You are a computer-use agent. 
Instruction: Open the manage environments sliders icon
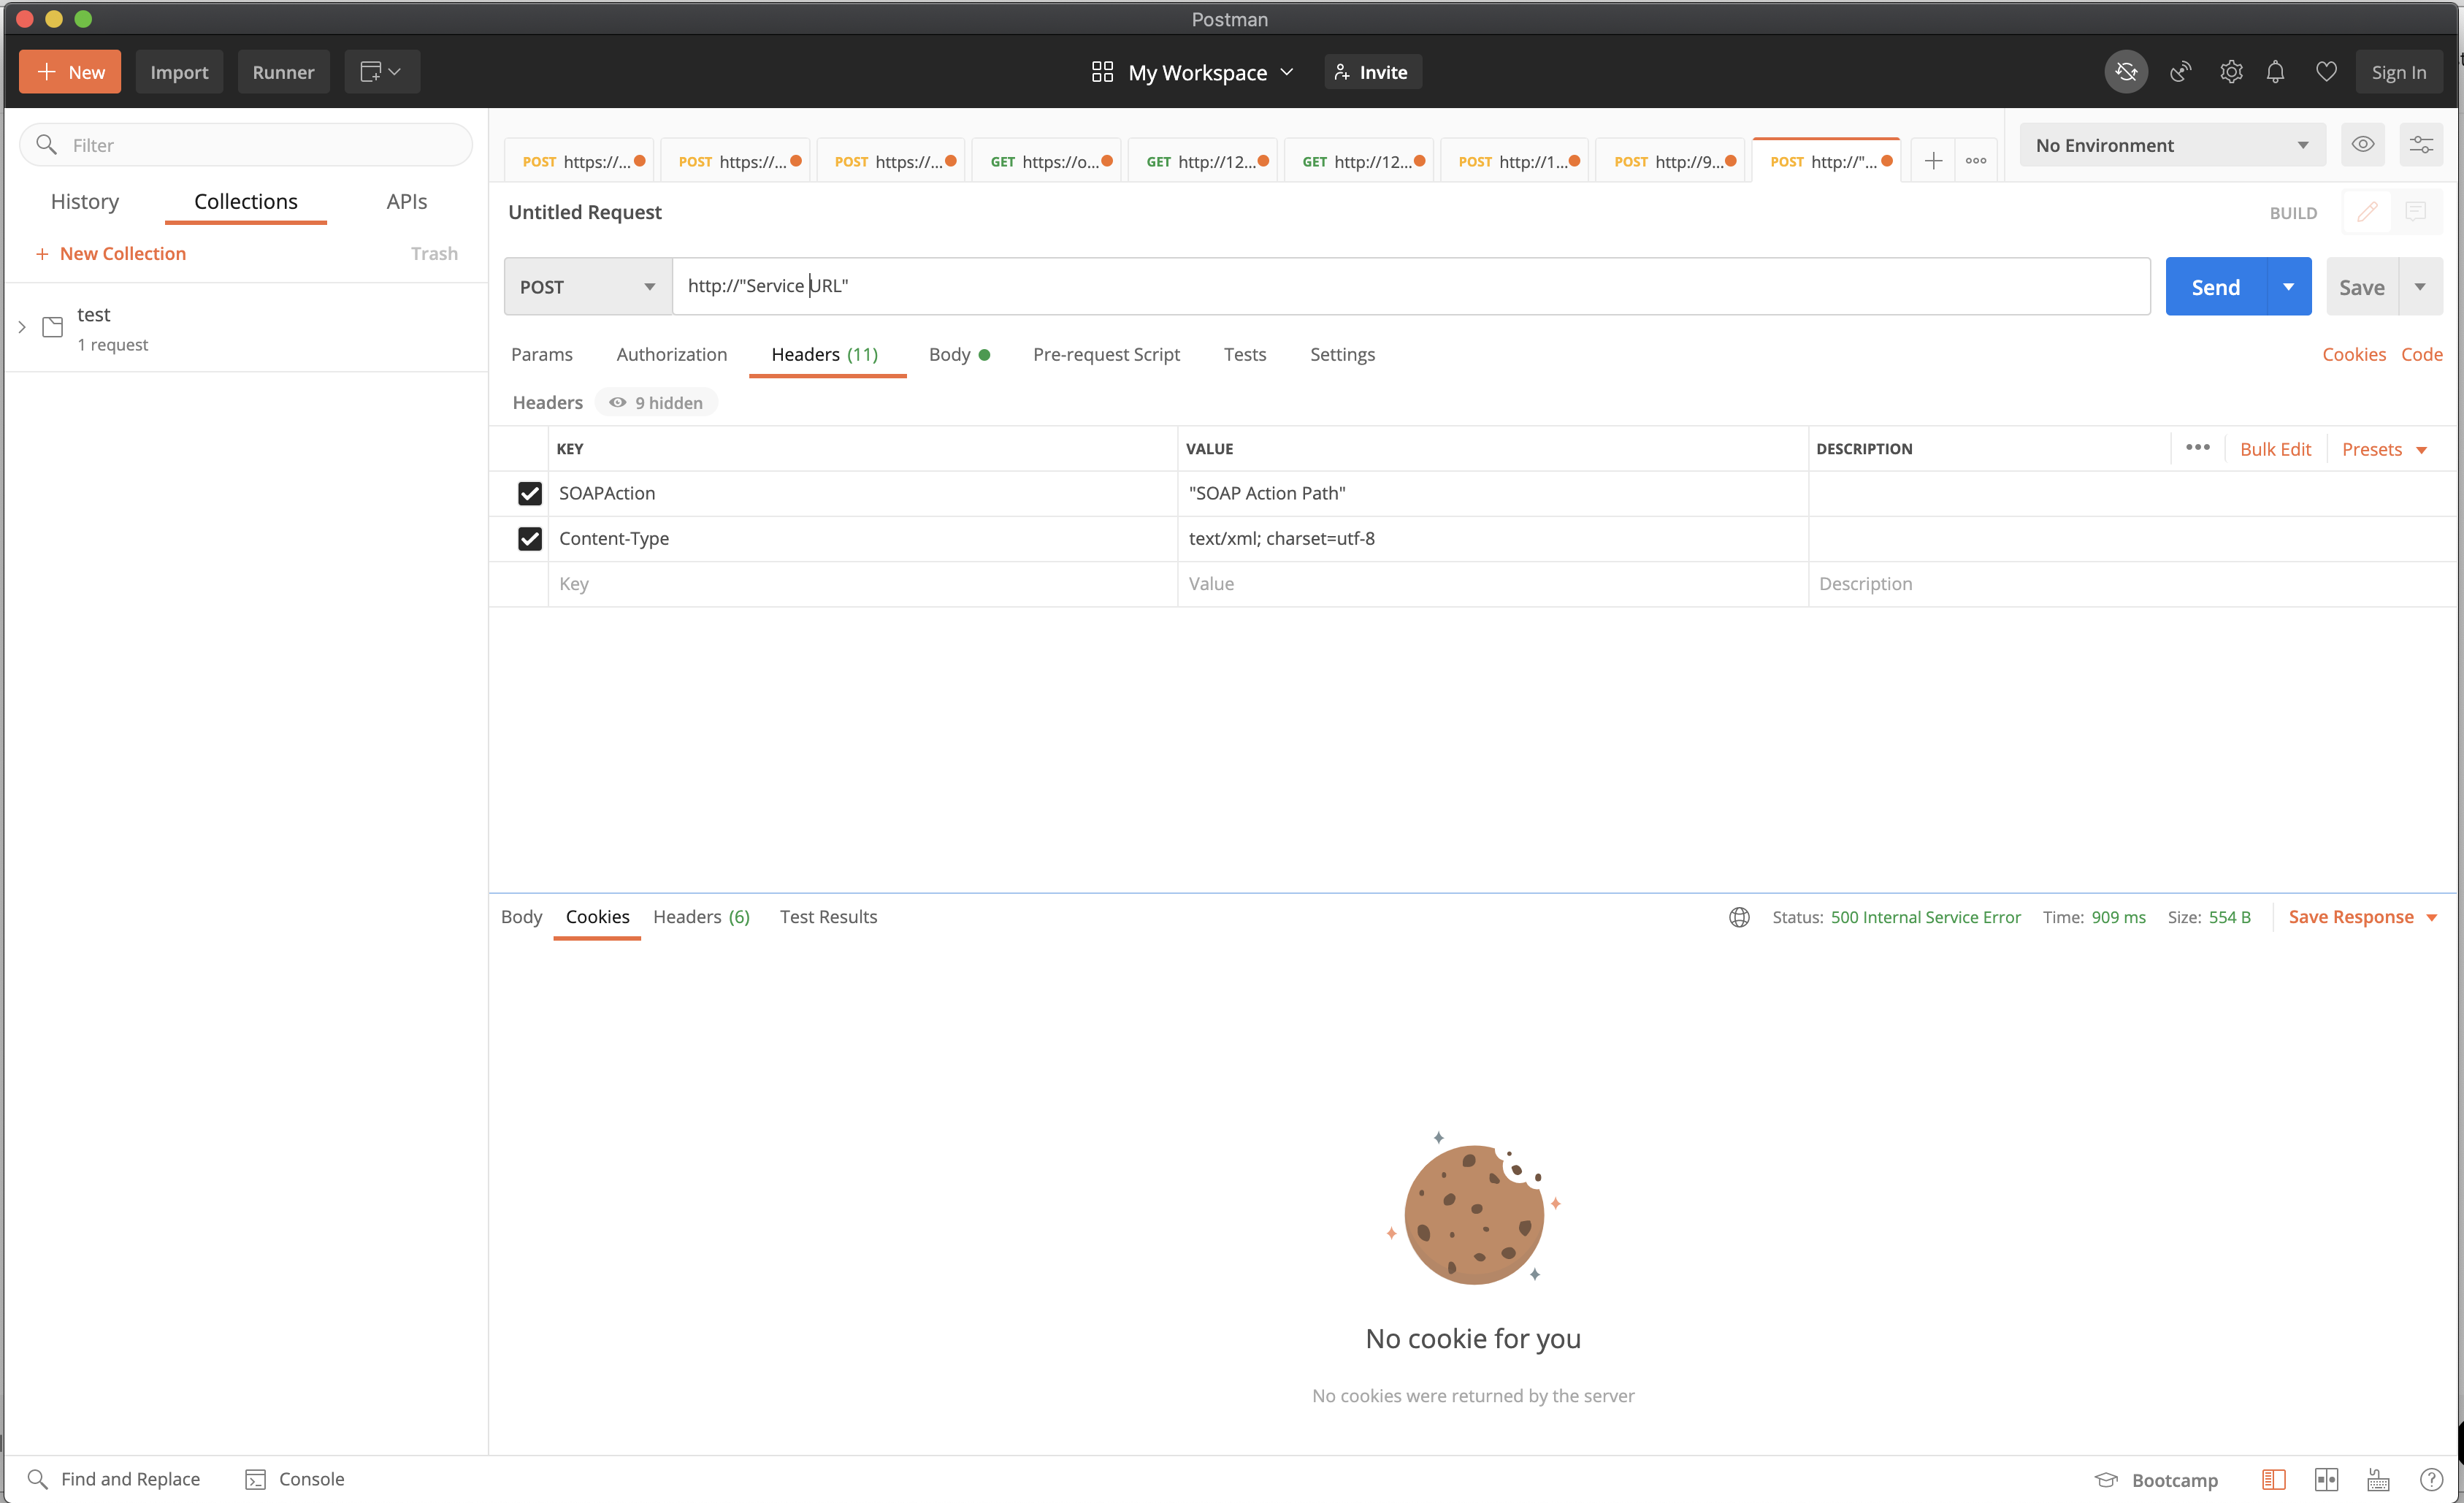(x=2421, y=145)
